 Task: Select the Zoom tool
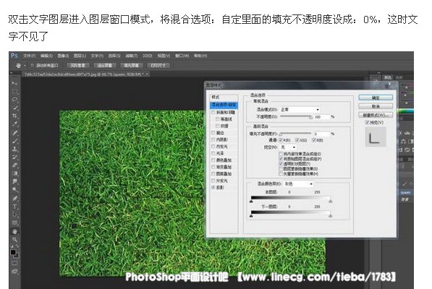click(x=14, y=240)
